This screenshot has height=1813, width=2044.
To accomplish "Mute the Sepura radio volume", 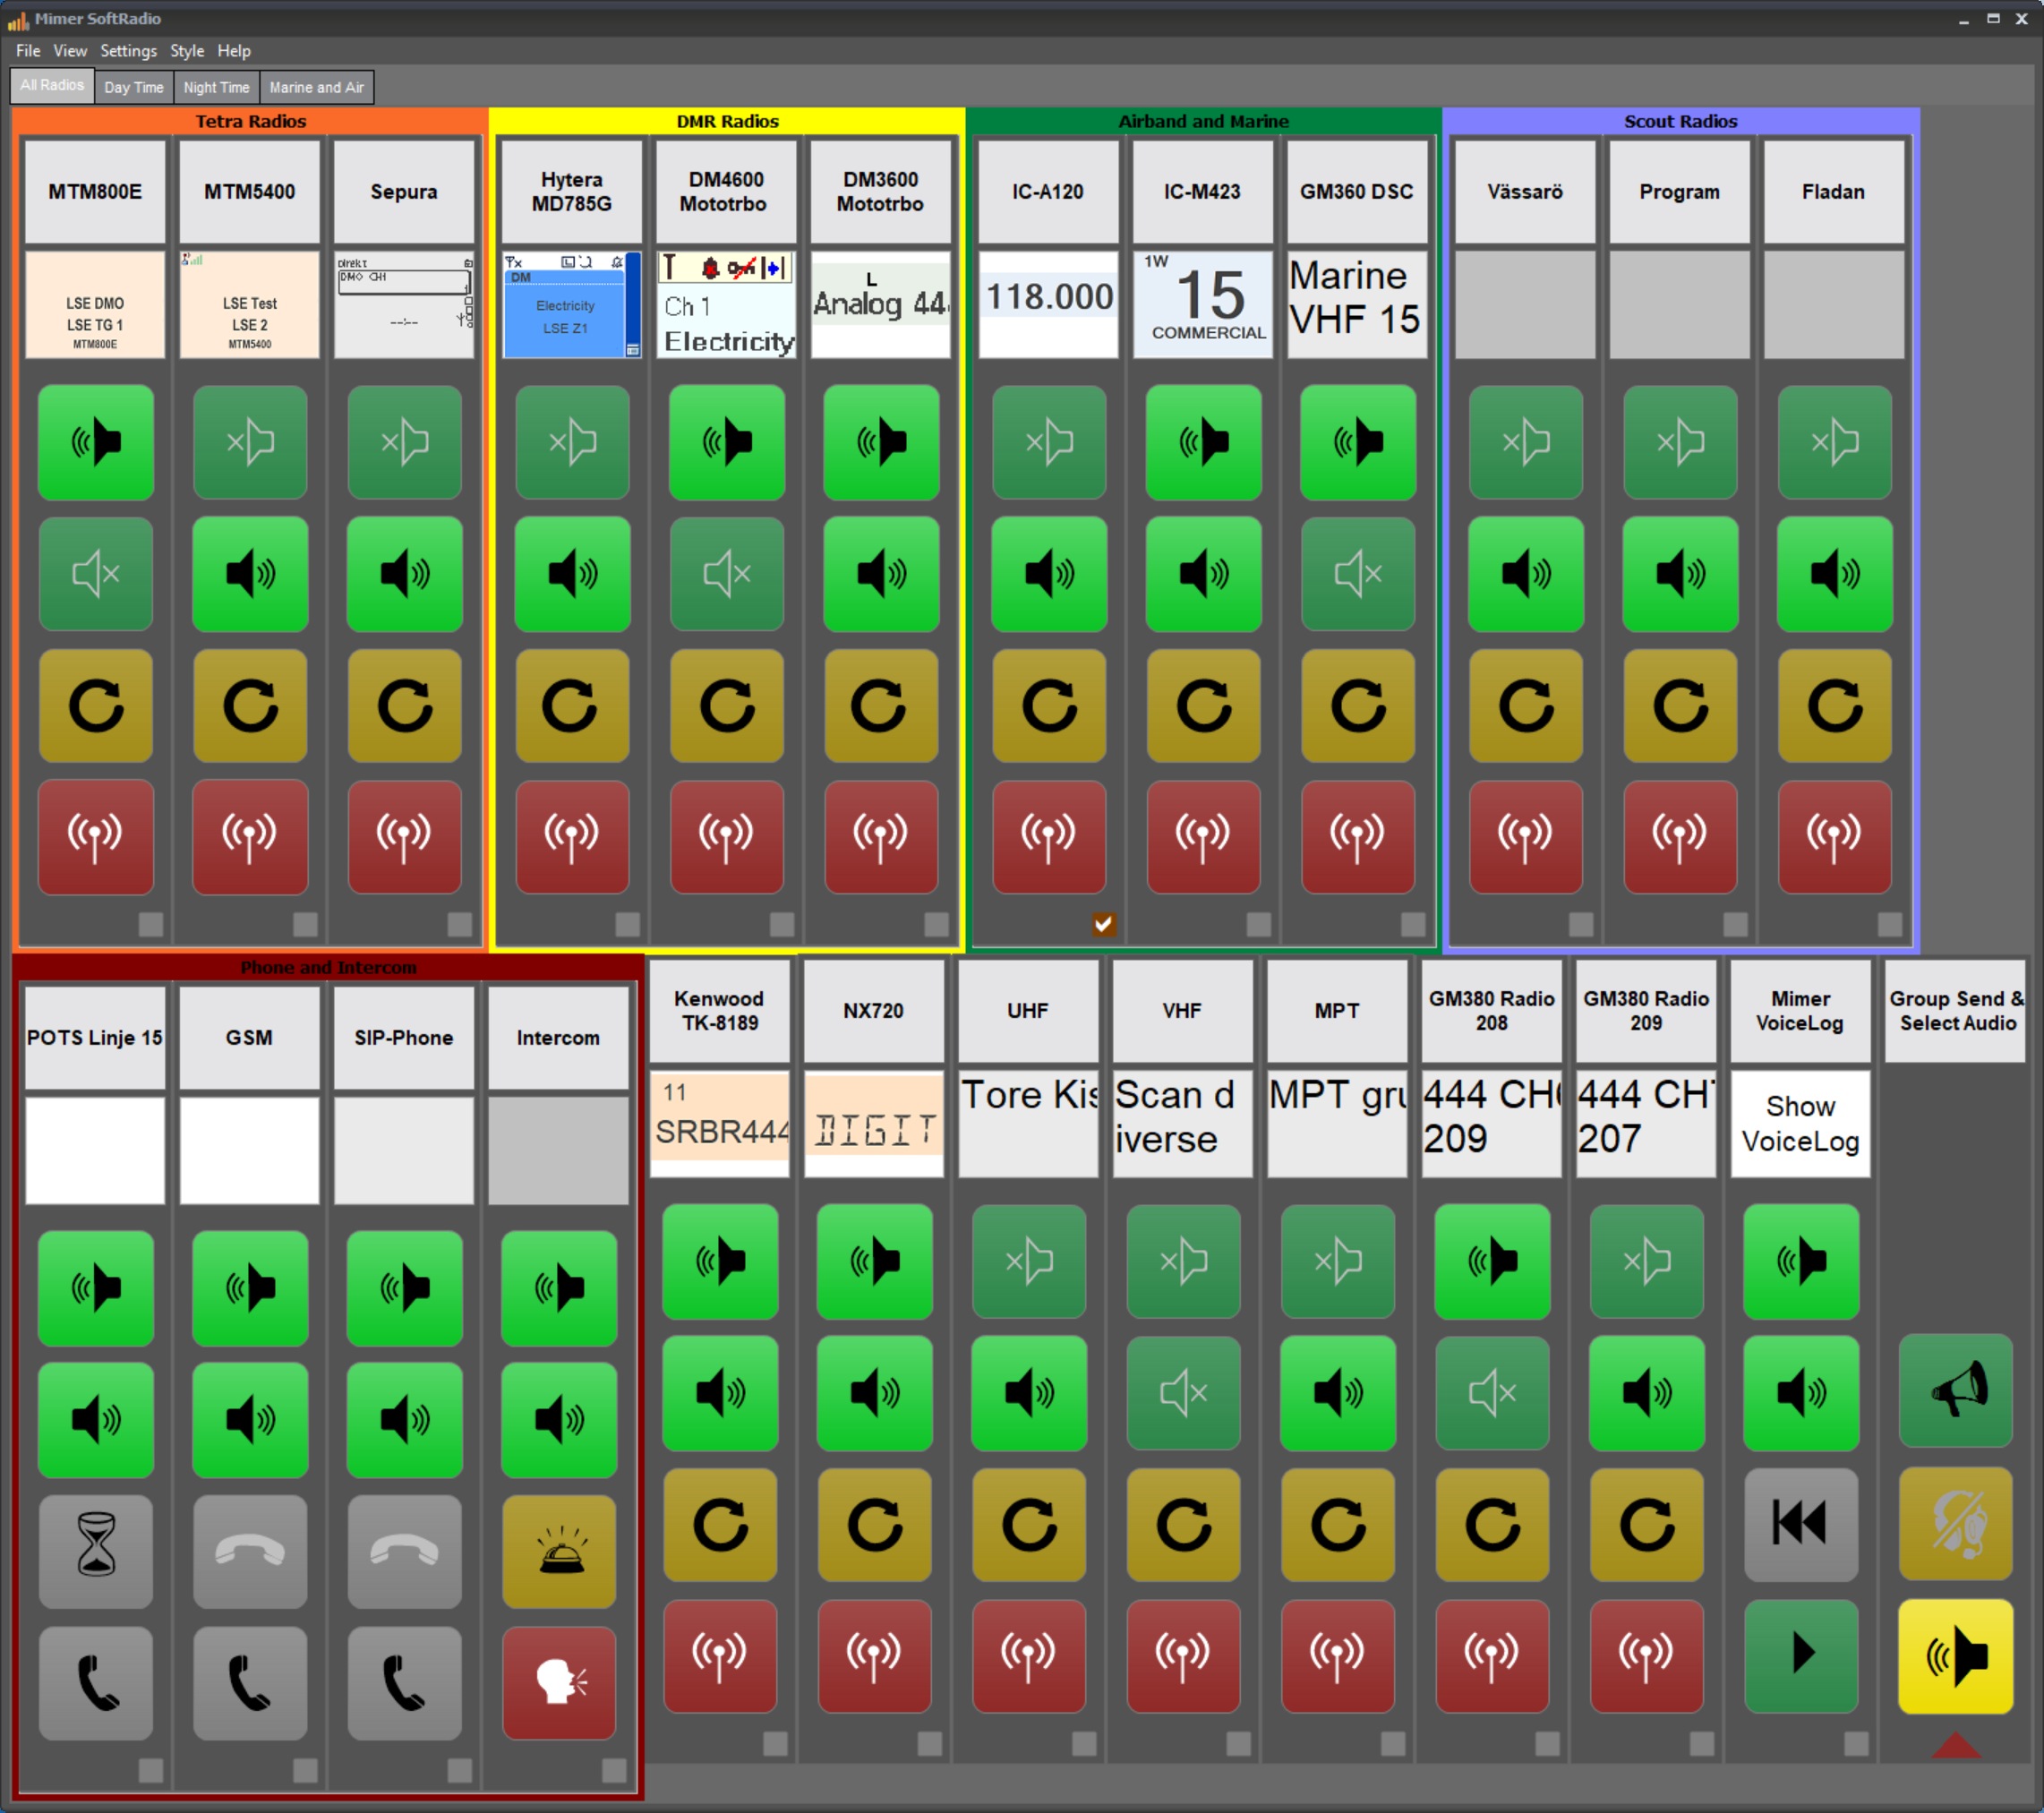I will click(405, 574).
